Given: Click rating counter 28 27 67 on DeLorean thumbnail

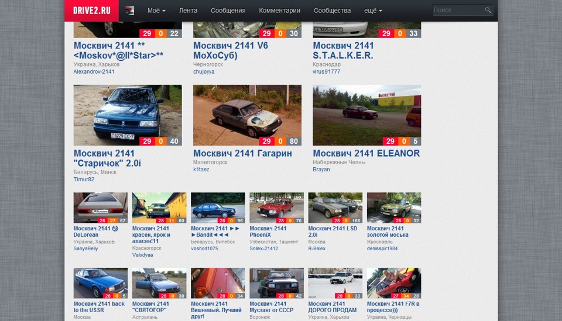Looking at the screenshot, I should click(x=112, y=220).
